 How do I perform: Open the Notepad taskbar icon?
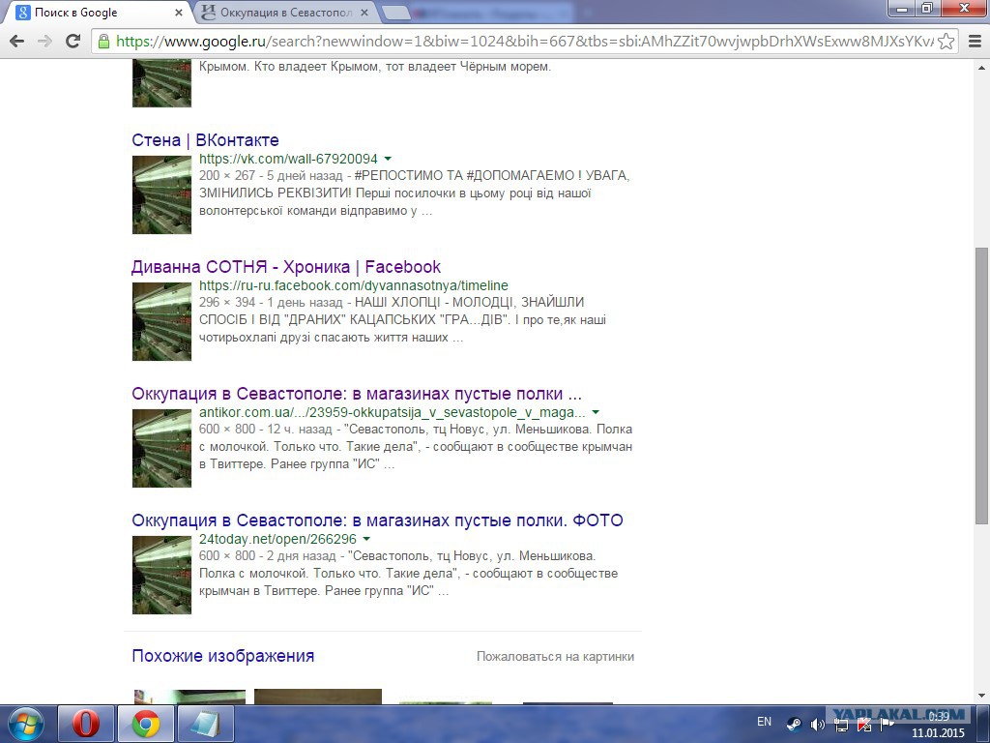(206, 724)
